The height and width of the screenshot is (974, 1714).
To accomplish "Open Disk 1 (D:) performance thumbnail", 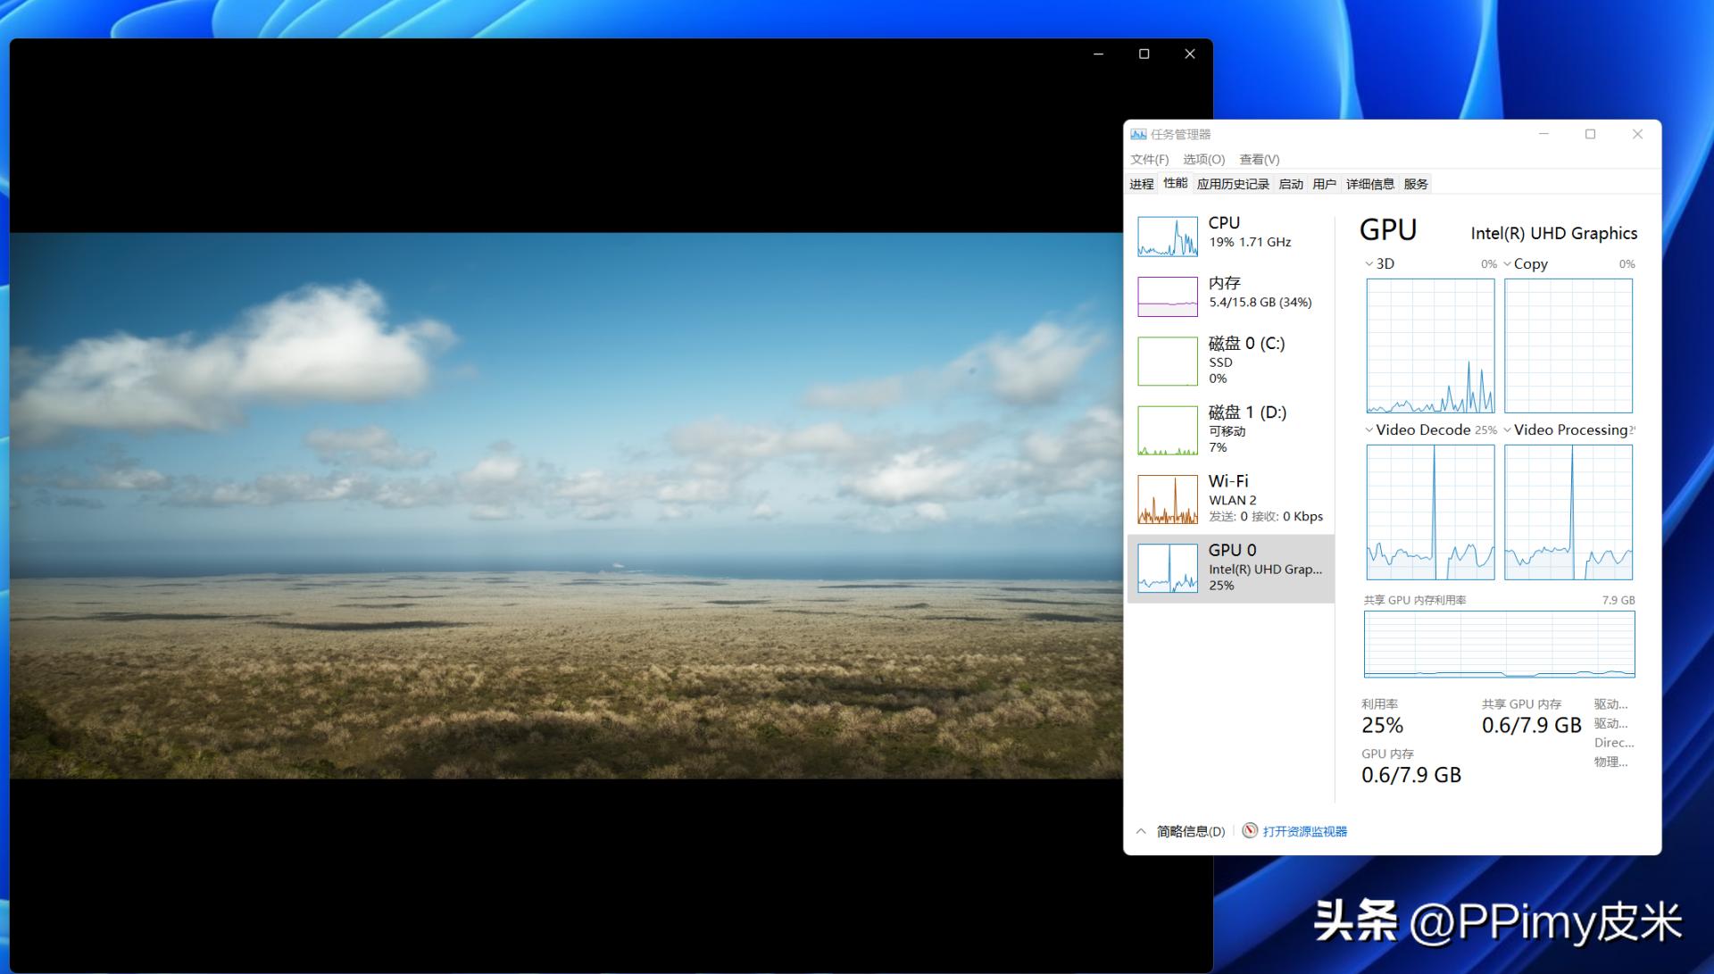I will [1167, 430].
